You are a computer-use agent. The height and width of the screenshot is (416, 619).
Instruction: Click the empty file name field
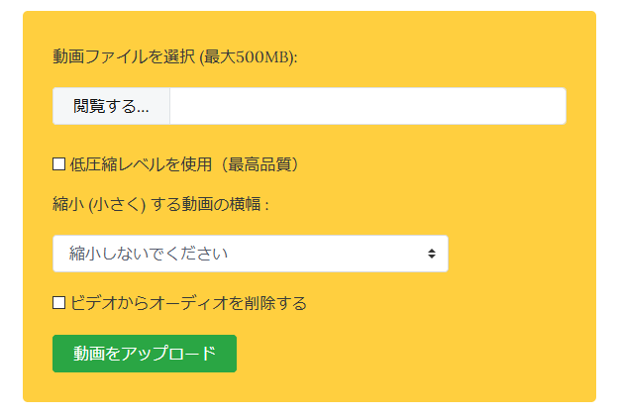point(366,107)
